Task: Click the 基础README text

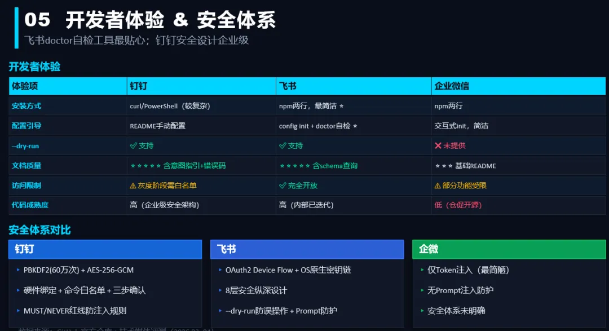Action: (x=475, y=166)
